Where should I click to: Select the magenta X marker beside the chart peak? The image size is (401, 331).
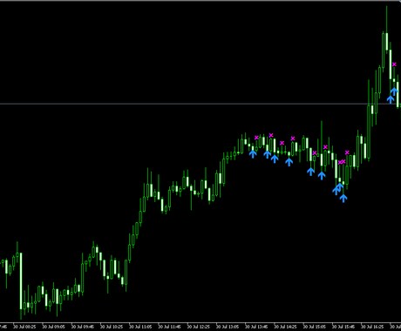point(394,64)
